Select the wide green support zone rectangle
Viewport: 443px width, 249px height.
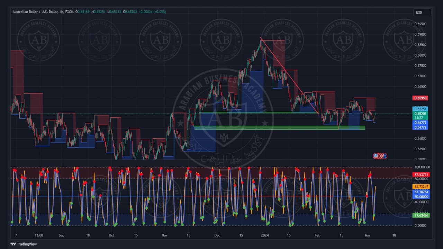coord(280,128)
